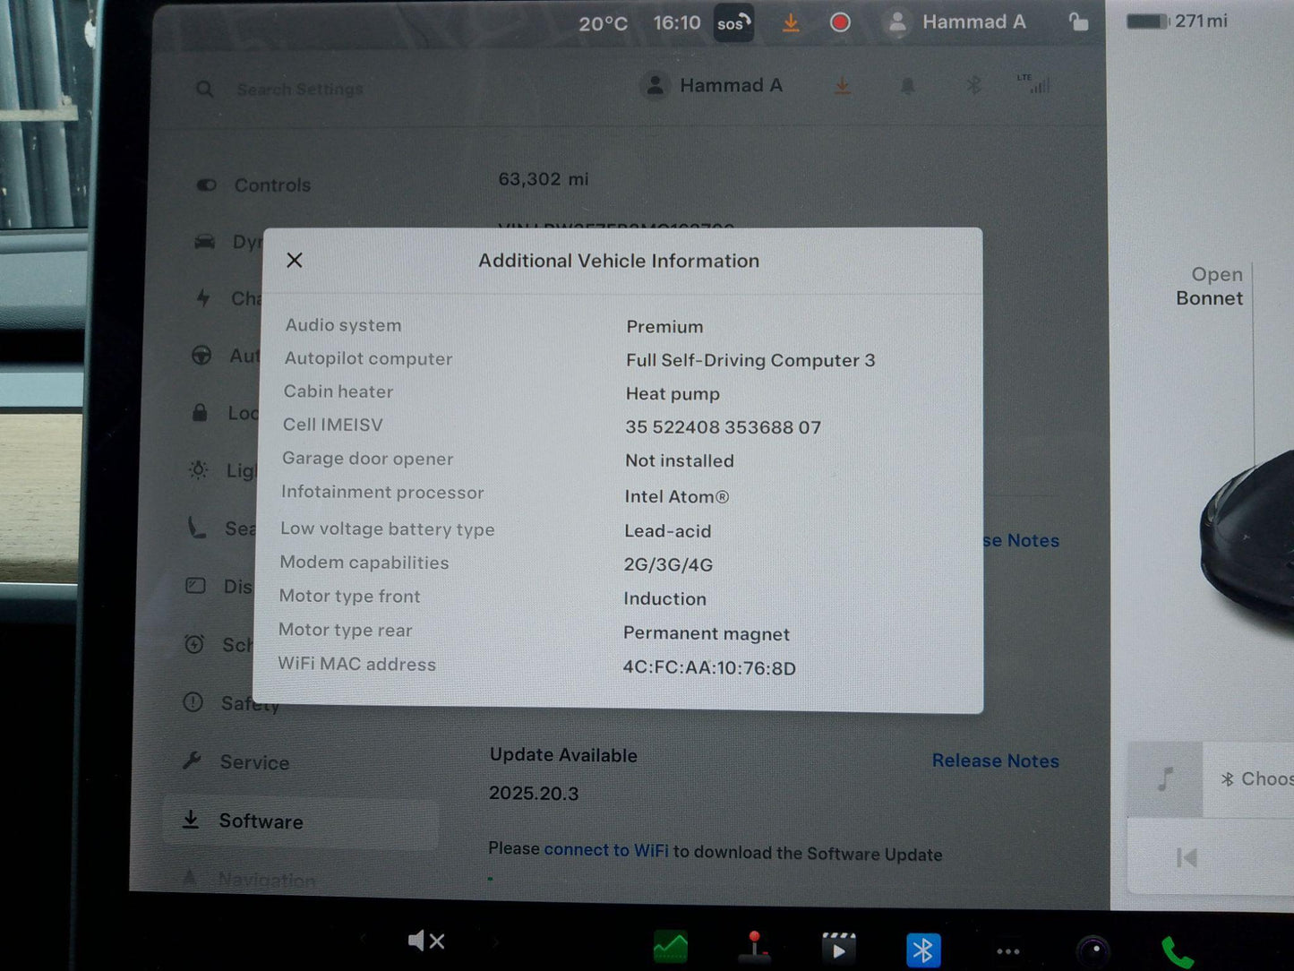Screen dimensions: 1294x971
Task: Go to Controls in settings sidebar
Action: click(x=272, y=185)
